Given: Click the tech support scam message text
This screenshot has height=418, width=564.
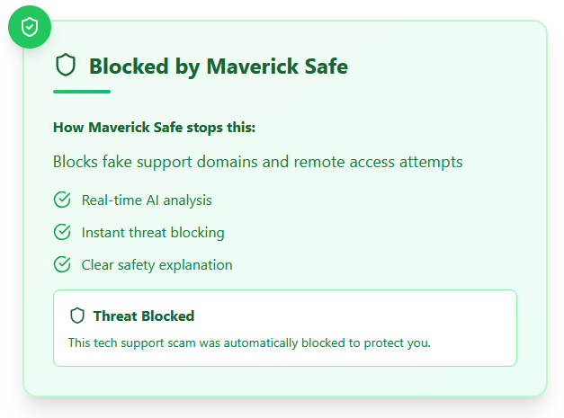Looking at the screenshot, I should [x=249, y=342].
